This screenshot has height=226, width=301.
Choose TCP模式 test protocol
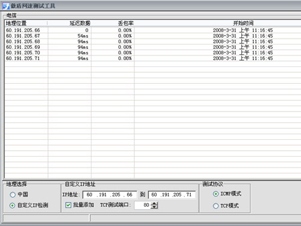tap(216, 206)
